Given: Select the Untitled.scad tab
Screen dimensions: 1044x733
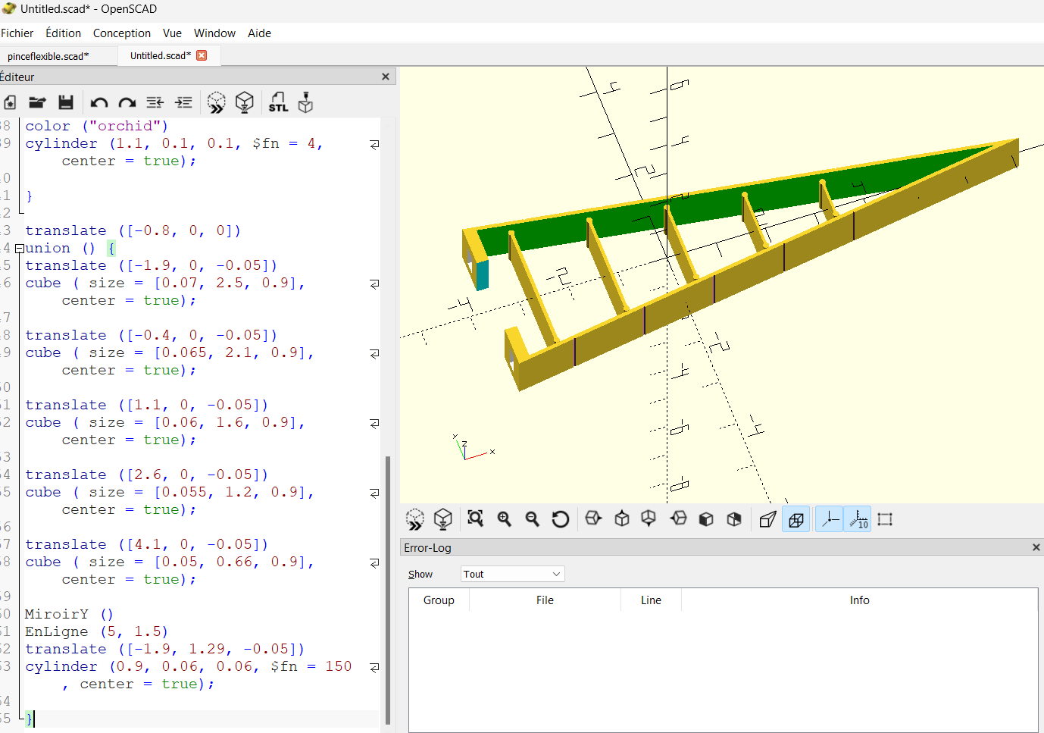Looking at the screenshot, I should pyautogui.click(x=161, y=55).
